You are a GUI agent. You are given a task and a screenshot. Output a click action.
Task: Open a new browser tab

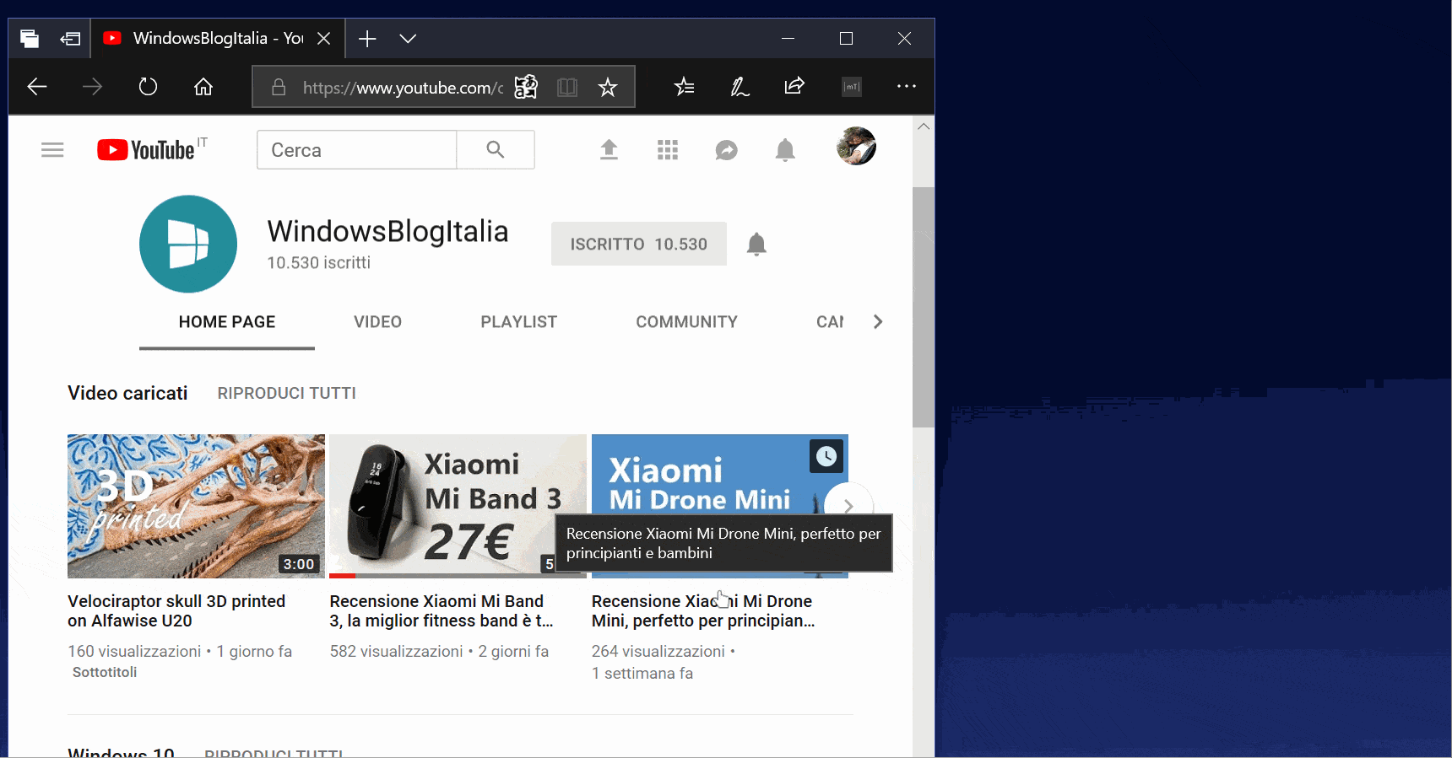point(367,39)
